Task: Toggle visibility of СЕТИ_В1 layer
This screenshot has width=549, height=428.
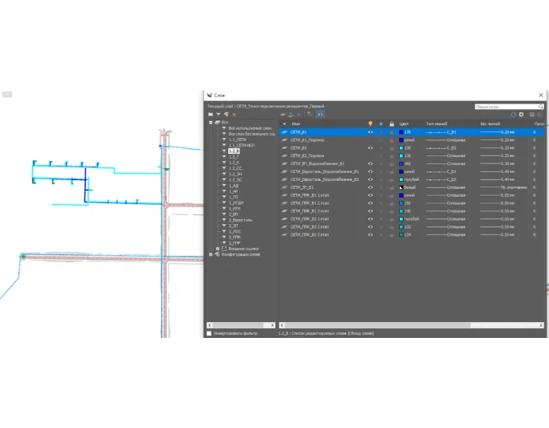Action: (x=369, y=132)
